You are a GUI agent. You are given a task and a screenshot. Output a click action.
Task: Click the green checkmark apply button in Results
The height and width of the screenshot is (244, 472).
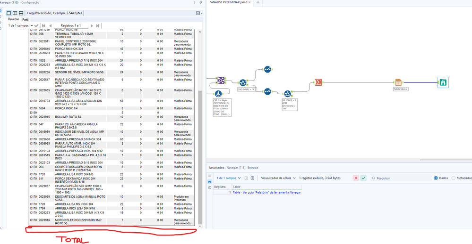pyautogui.click(x=363, y=178)
